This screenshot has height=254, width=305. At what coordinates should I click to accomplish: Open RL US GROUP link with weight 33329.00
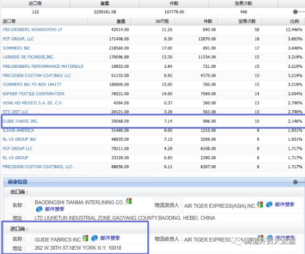pos(16,158)
